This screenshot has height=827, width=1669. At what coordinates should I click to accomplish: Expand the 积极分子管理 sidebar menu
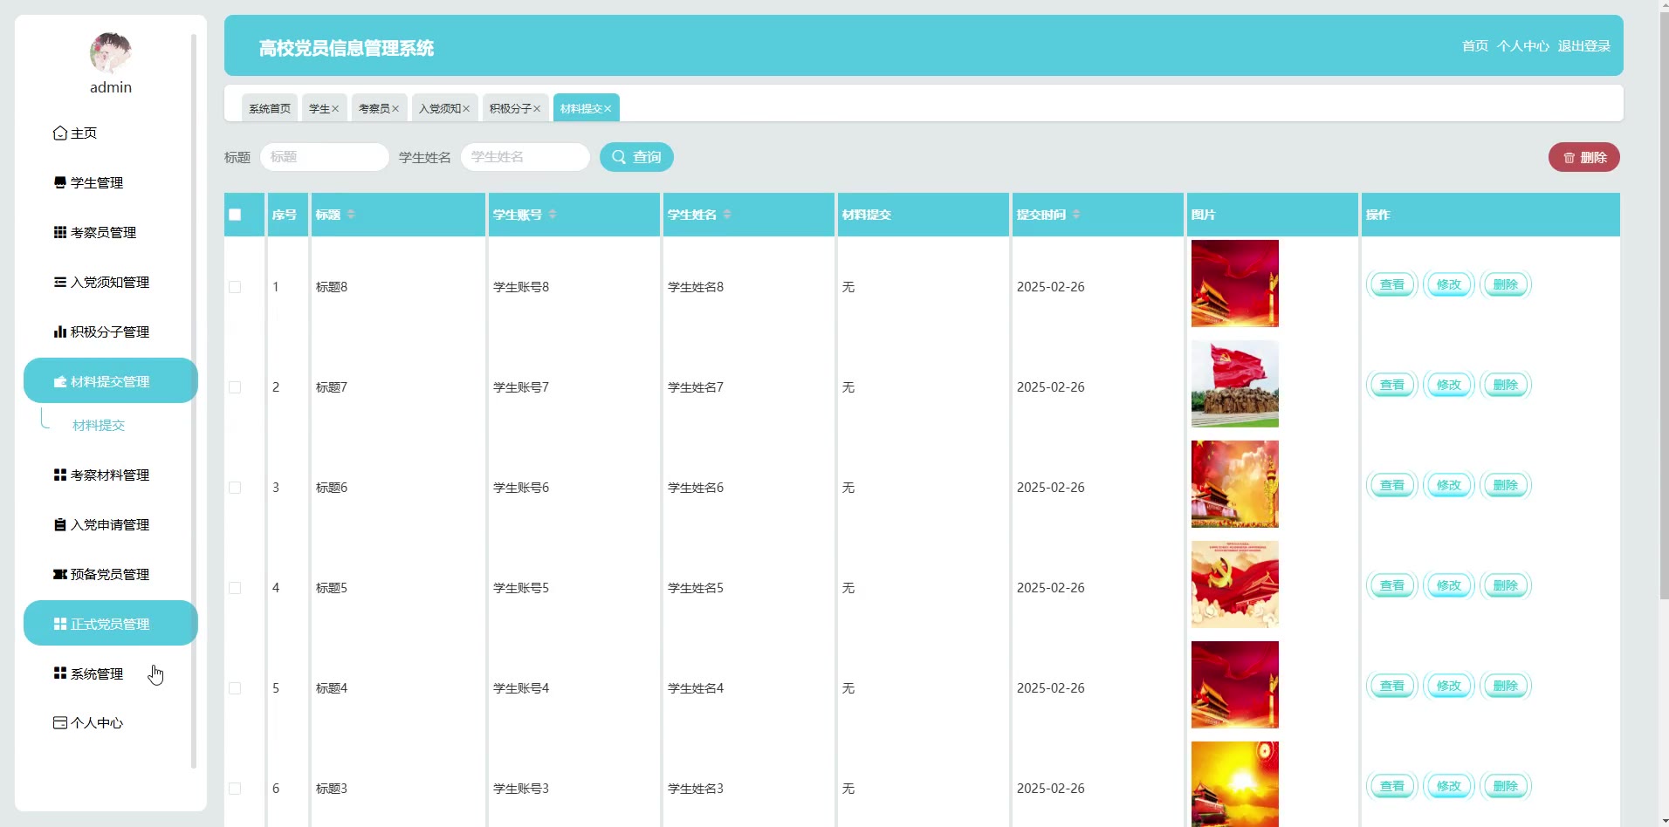(x=111, y=332)
